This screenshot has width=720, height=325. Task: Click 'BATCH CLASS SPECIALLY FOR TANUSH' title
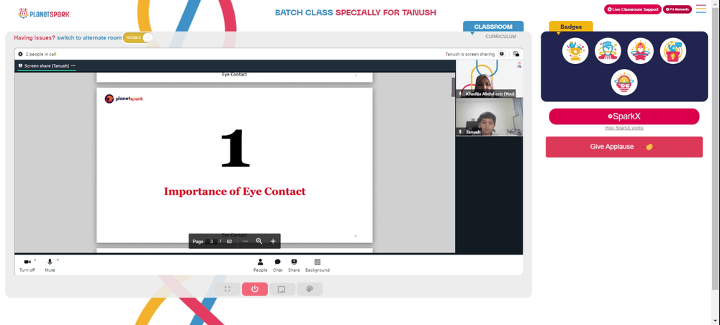[x=356, y=12]
